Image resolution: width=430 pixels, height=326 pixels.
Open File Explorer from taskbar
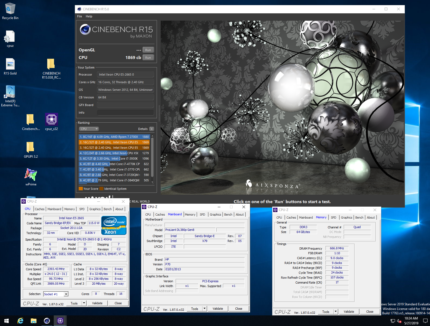coord(34,321)
